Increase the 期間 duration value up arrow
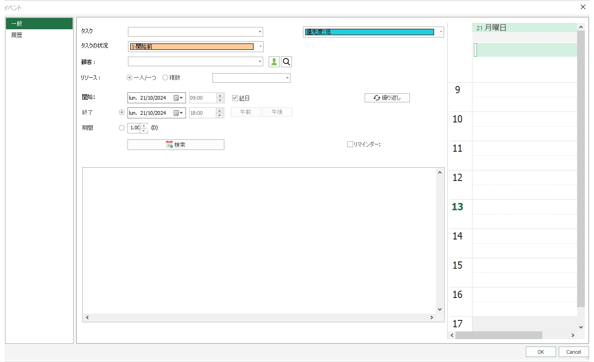The height and width of the screenshot is (362, 594). pyautogui.click(x=144, y=126)
